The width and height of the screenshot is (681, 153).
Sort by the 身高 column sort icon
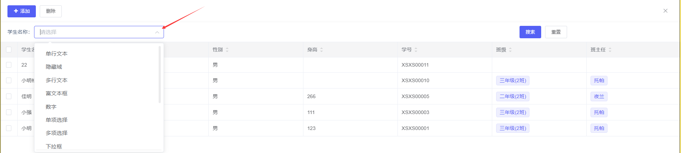tap(322, 50)
